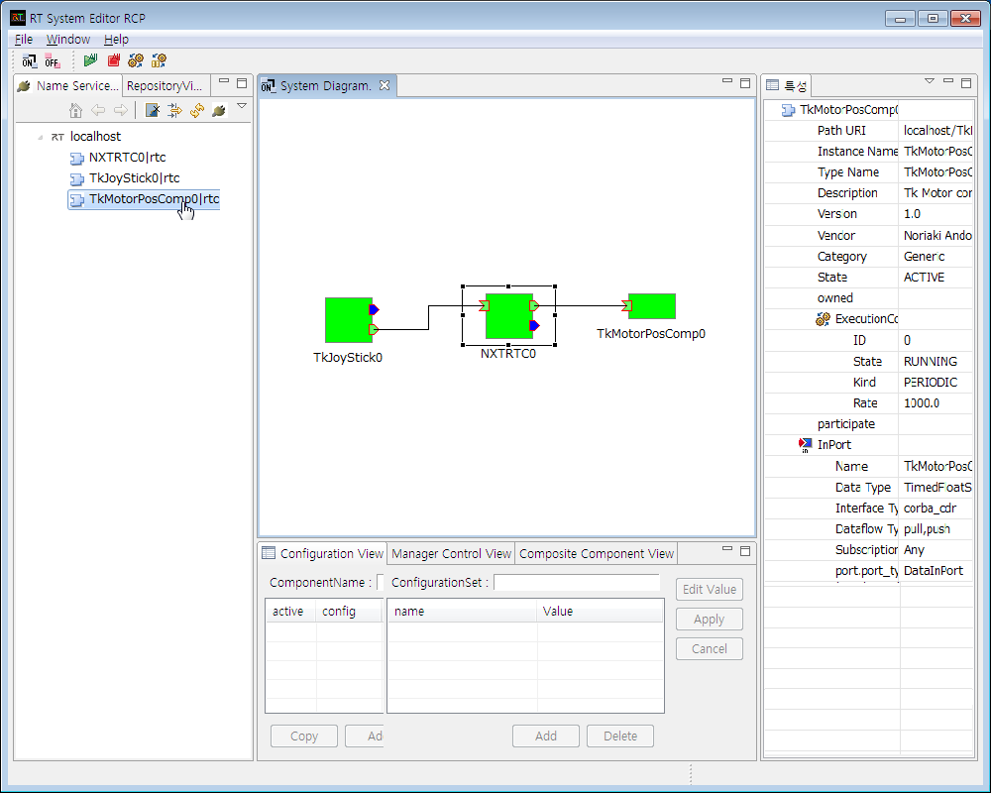
Task: Click the Delete button
Action: click(x=620, y=736)
